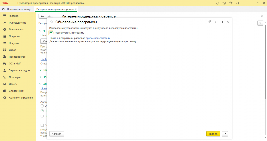Image resolution: width=267 pixels, height=141 pixels.
Task: Click the Склад grid icon
Action: coord(5,50)
